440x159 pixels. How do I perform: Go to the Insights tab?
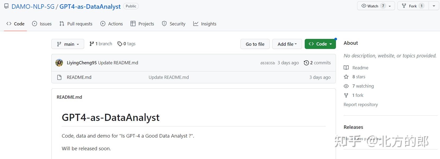tap(205, 24)
